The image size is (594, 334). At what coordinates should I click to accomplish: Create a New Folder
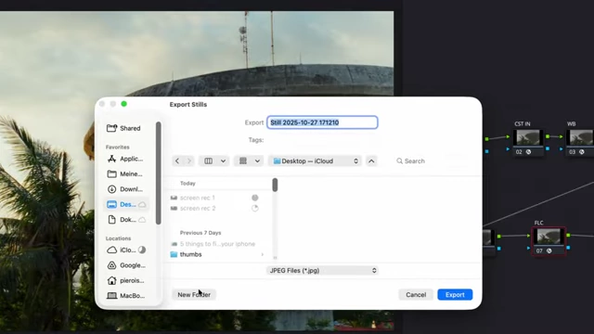tap(194, 295)
